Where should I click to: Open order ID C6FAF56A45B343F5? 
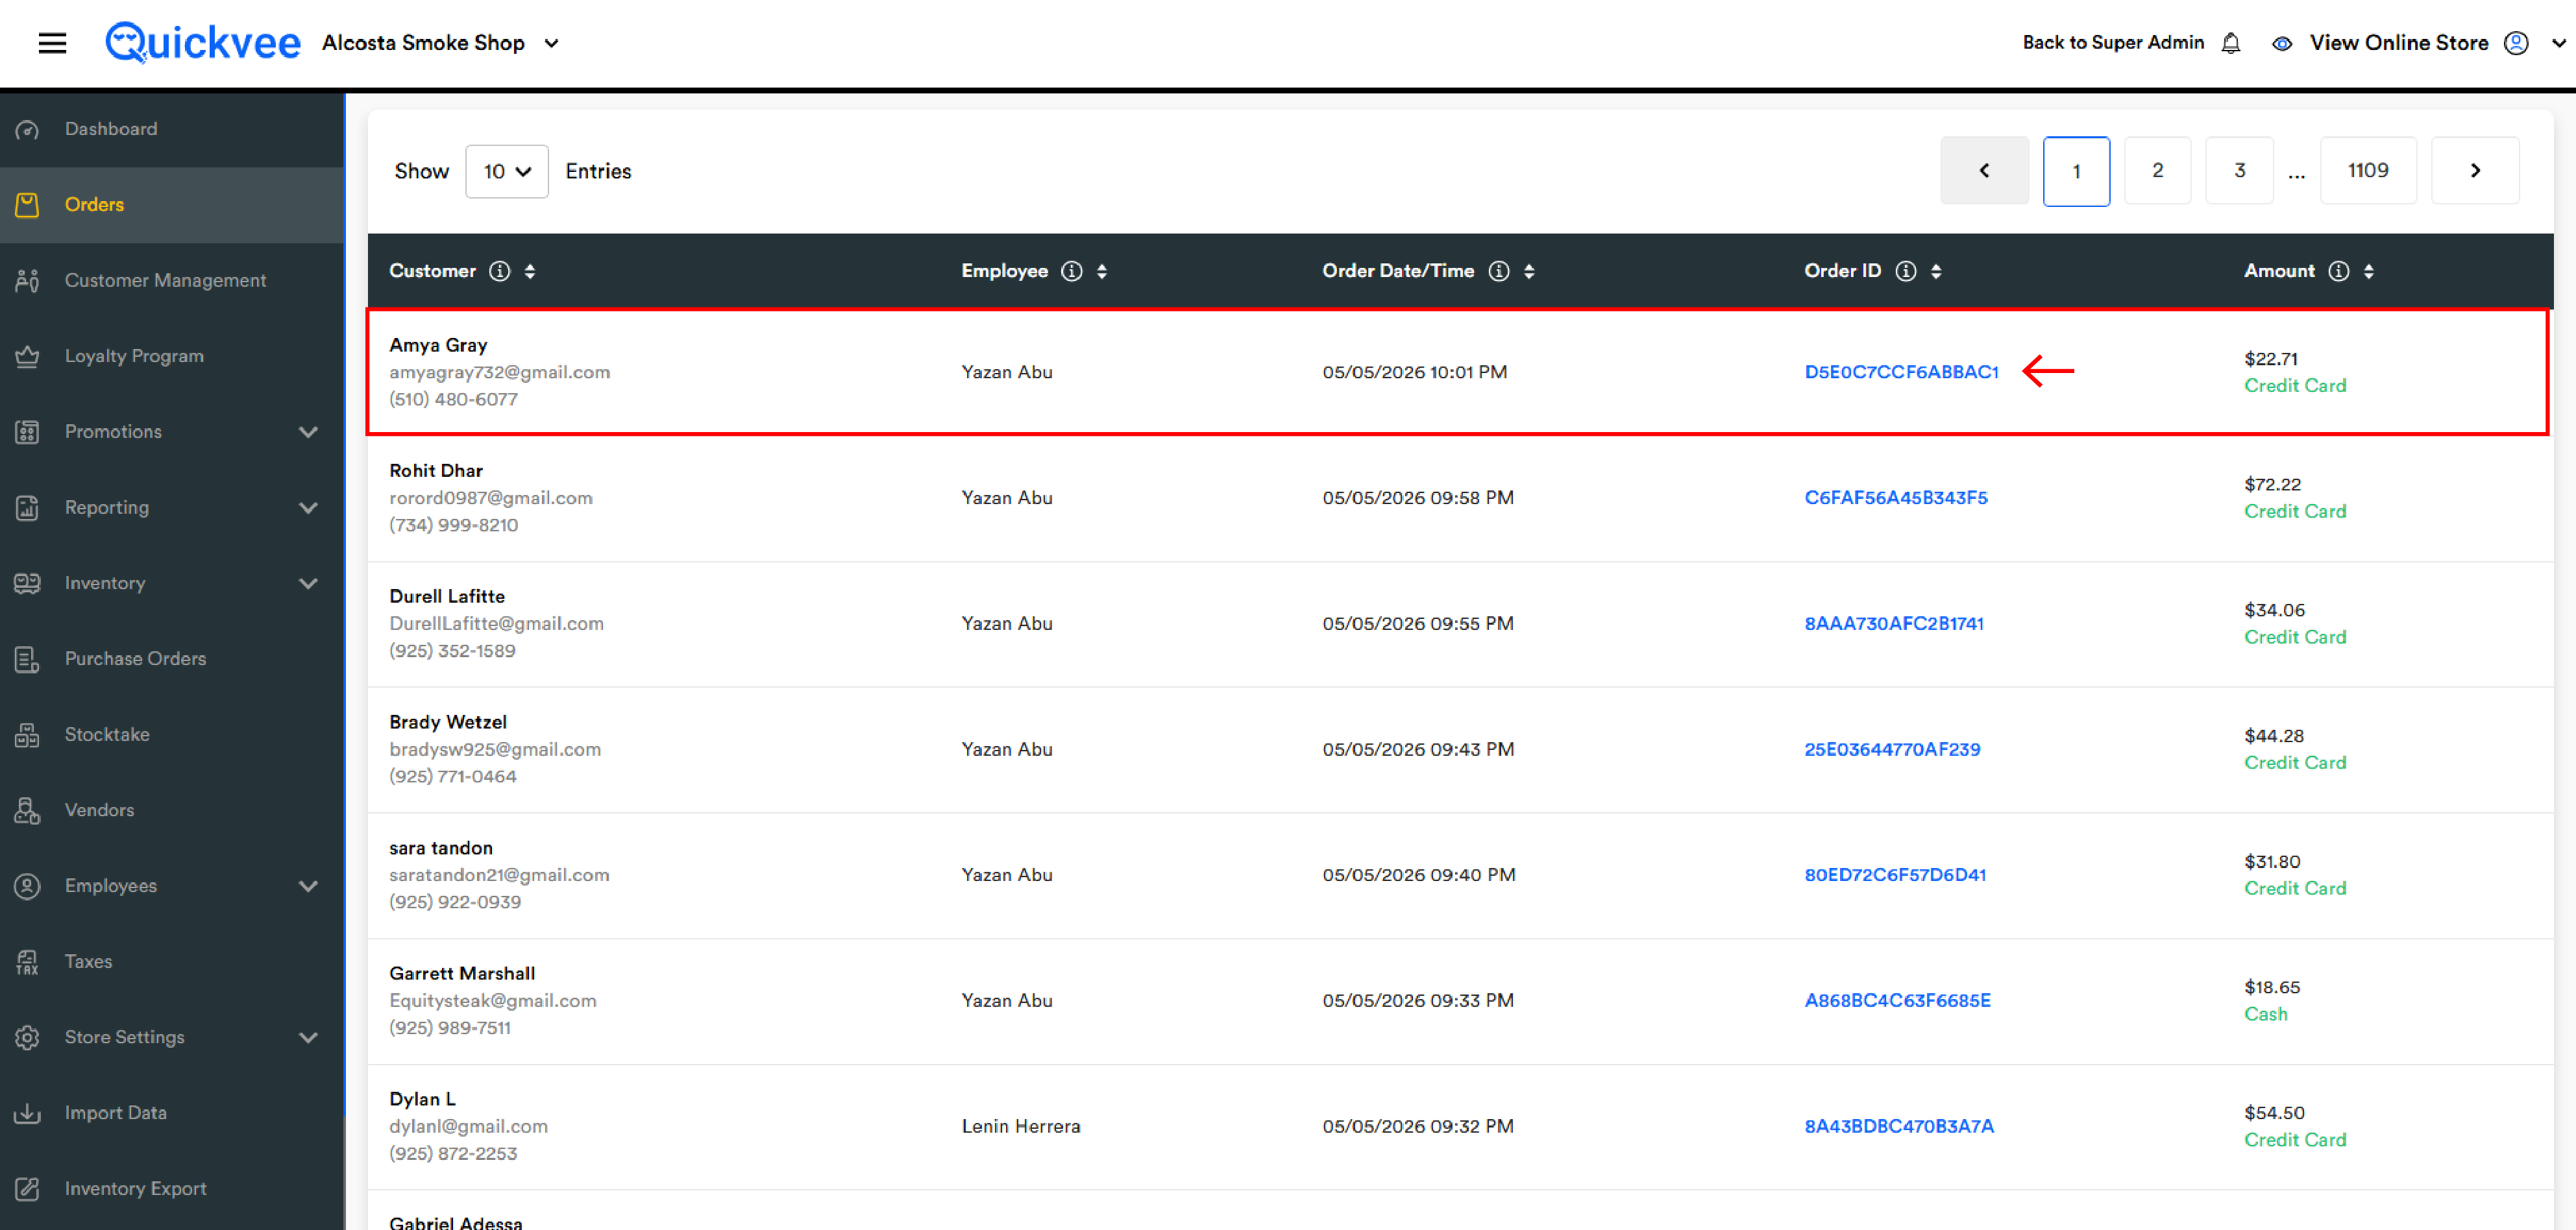coord(1895,498)
